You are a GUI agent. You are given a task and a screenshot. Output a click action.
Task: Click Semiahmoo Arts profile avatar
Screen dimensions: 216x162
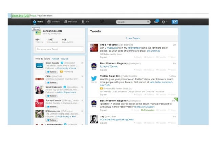tap(38, 32)
